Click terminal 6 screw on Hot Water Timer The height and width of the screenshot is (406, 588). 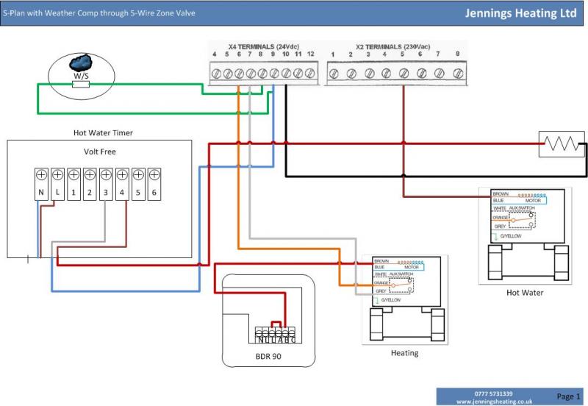tap(154, 175)
